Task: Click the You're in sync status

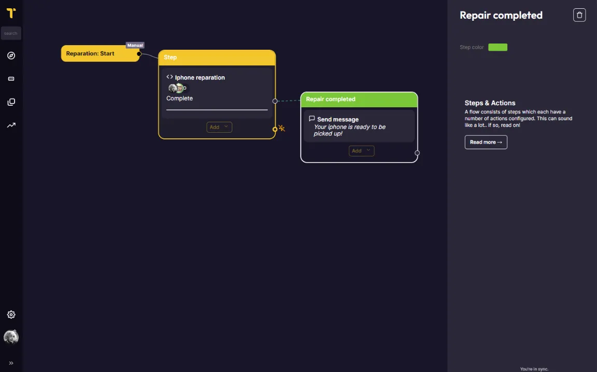Action: (534, 369)
